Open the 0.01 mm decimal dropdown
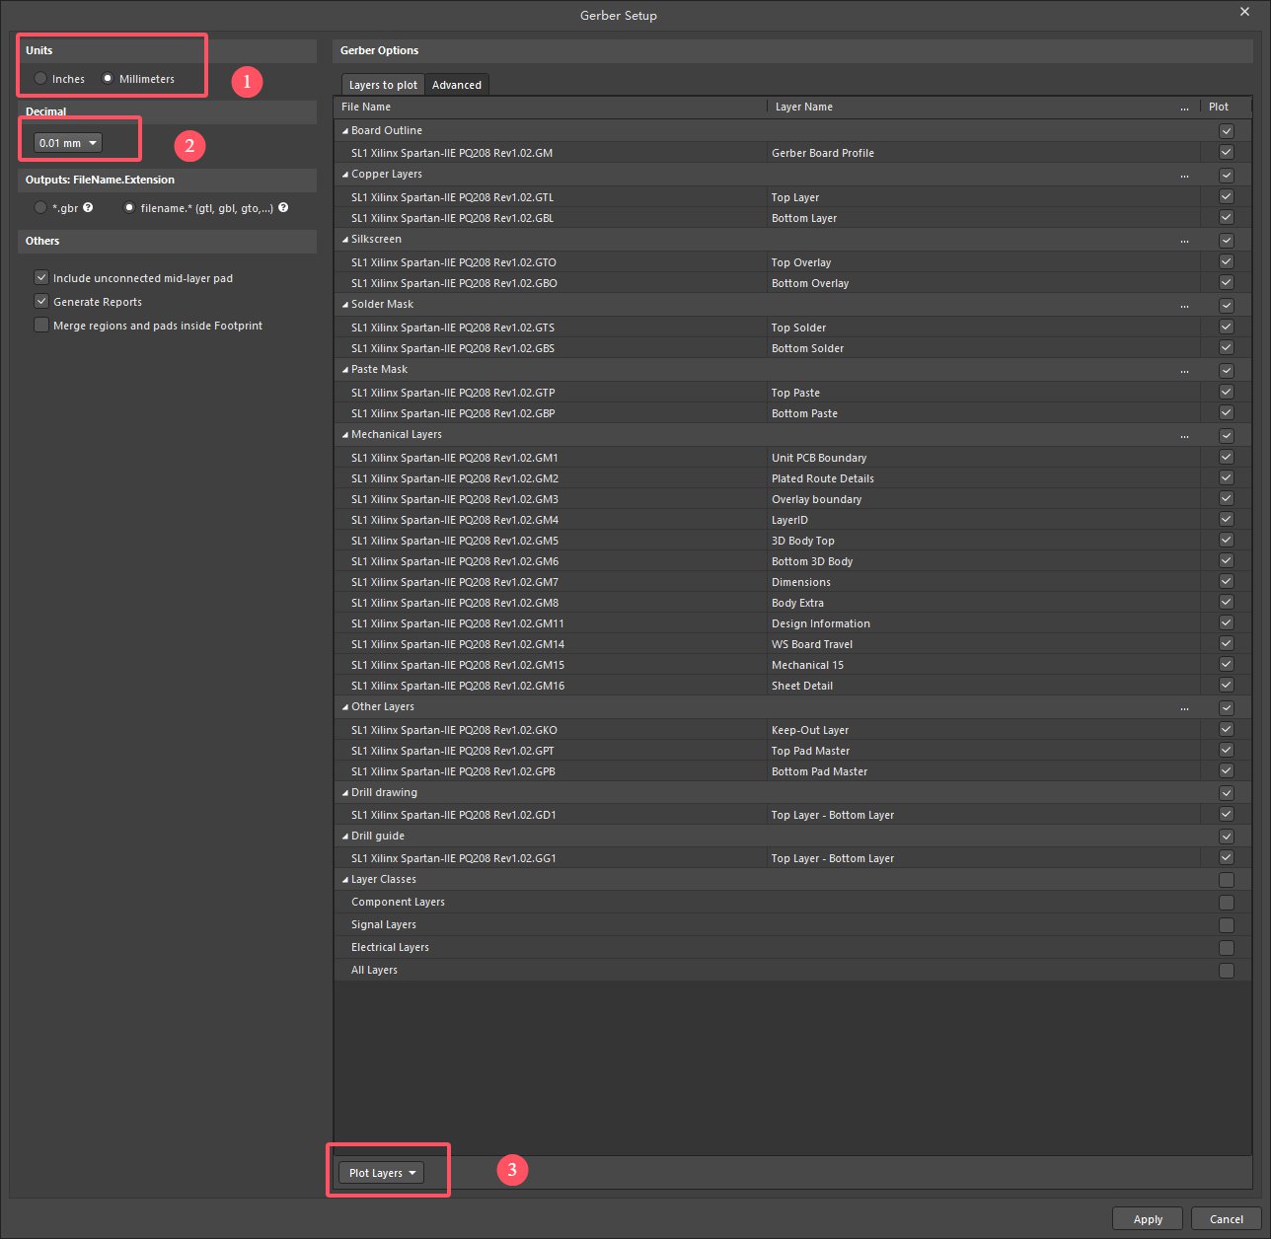The width and height of the screenshot is (1271, 1239). click(x=68, y=143)
